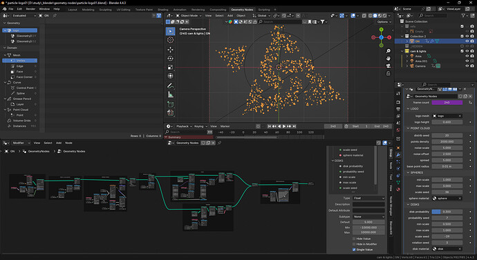Select the Cursor tool in viewport toolbar
This screenshot has height=260, width=477.
170,40
